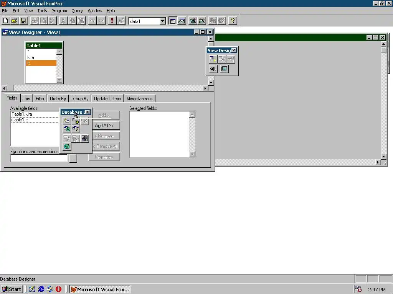The image size is (393, 294).
Task: Select the asterisk row in Table1 box
Action: click(x=41, y=51)
